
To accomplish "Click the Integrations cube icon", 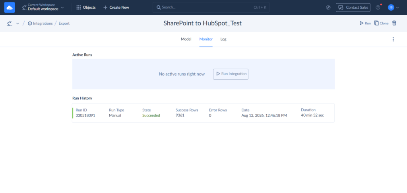I will [30, 23].
